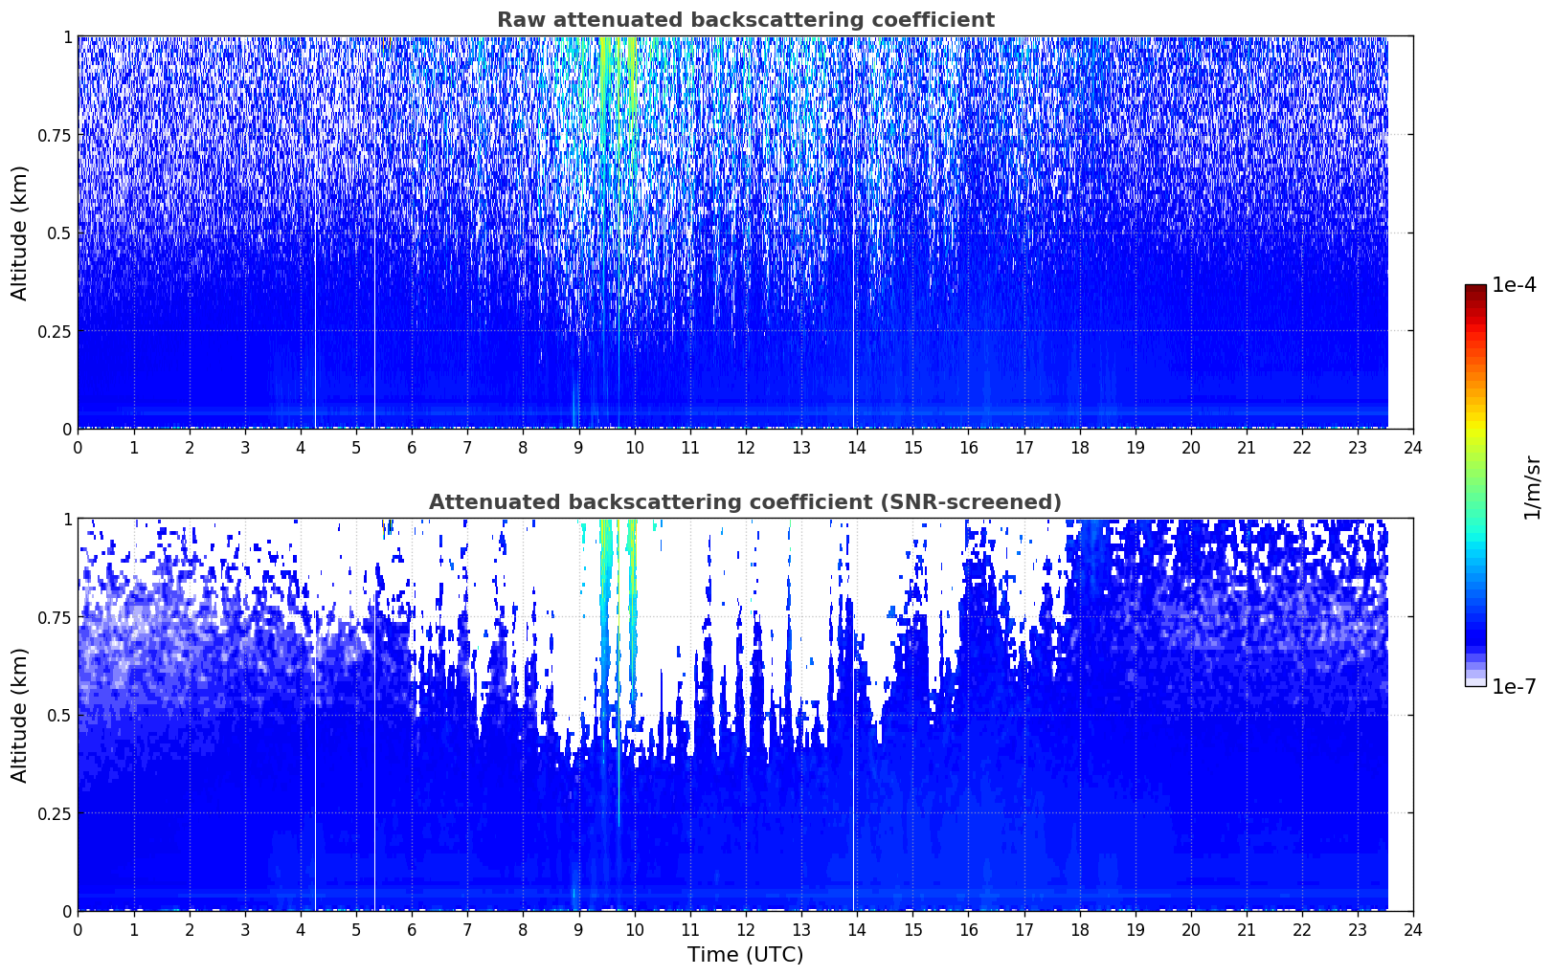Click the "9" hour tick under the raw plot

pos(578,447)
